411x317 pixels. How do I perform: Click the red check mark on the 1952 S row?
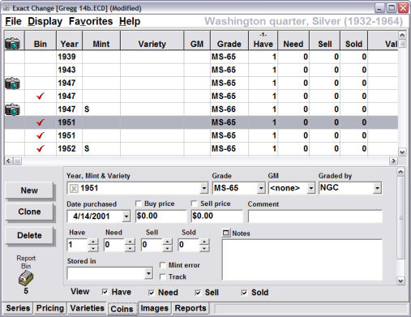41,148
